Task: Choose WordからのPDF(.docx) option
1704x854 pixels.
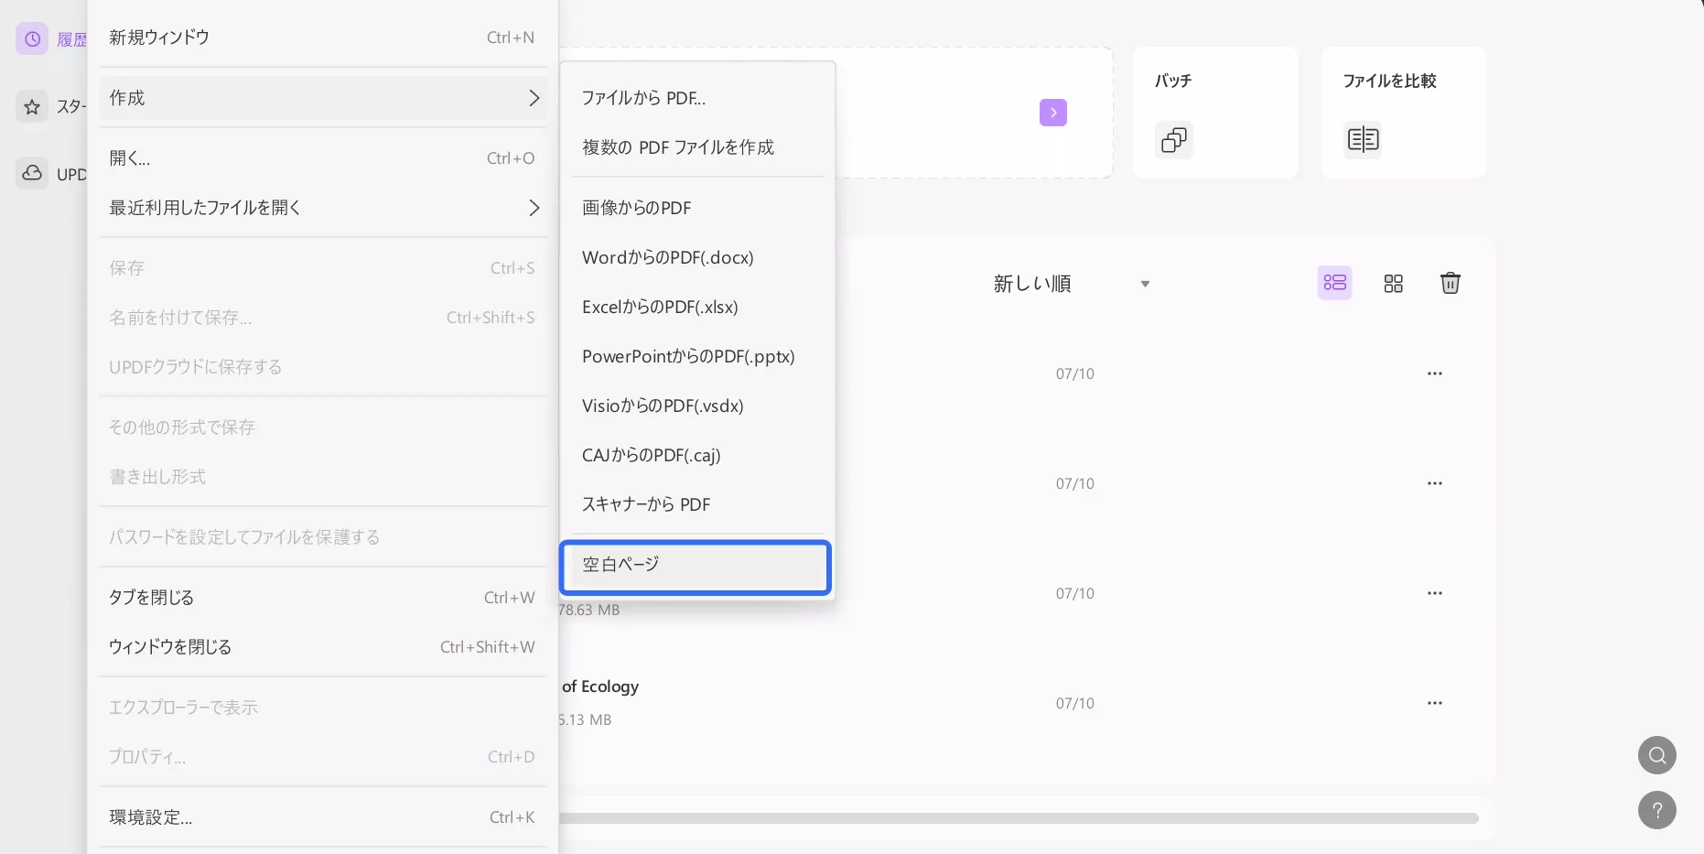Action: (697, 257)
